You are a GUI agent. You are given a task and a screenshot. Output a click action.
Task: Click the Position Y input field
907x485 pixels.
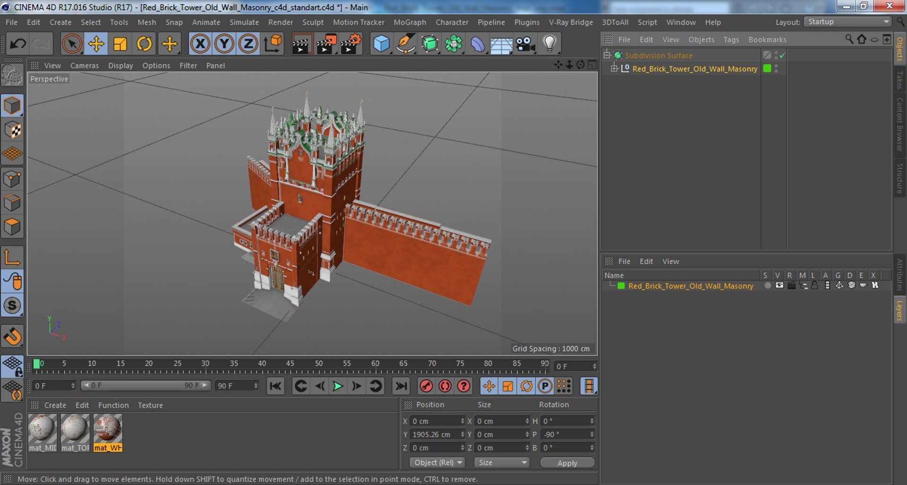437,435
